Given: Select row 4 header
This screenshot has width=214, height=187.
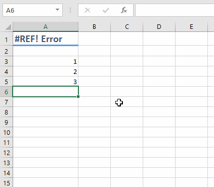Looking at the screenshot, I should tap(7, 71).
